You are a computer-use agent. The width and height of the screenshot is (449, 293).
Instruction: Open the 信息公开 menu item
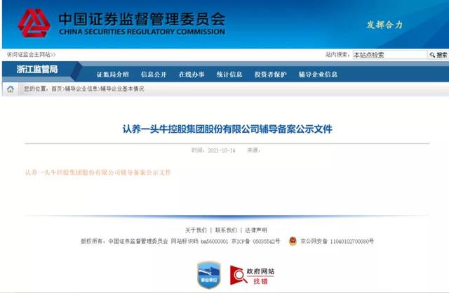(154, 74)
